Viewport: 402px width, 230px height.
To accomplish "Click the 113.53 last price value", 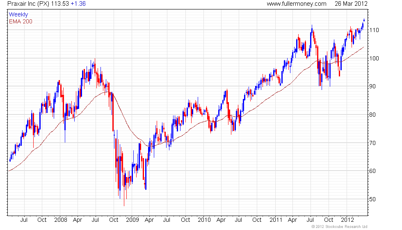I will point(60,4).
